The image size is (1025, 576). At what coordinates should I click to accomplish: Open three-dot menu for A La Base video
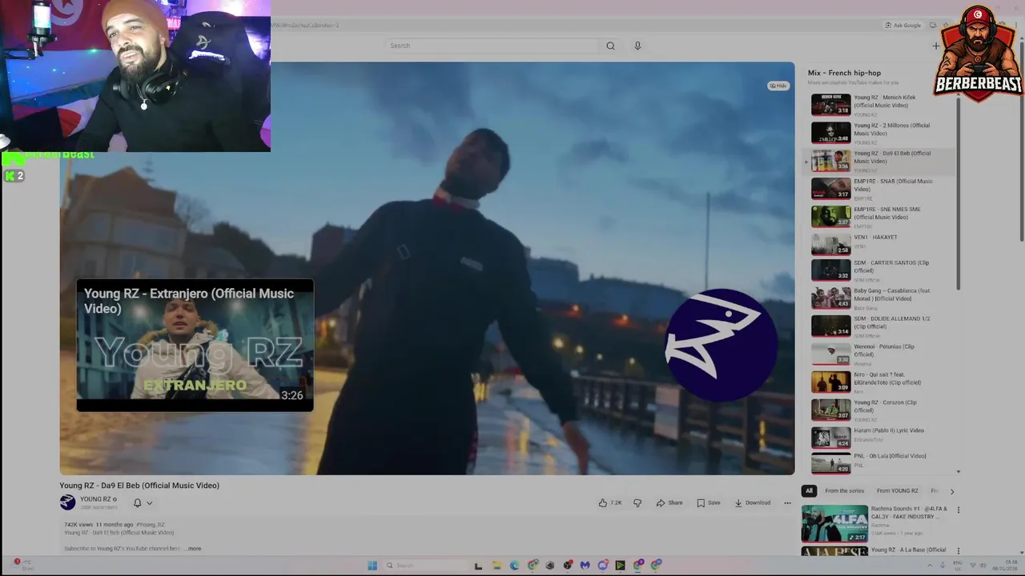tap(958, 551)
